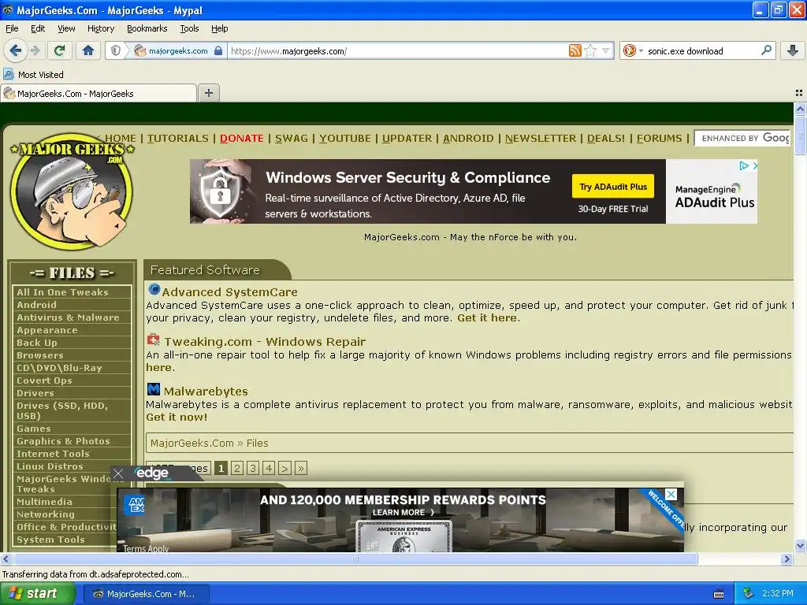The width and height of the screenshot is (807, 605).
Task: Close the American Express banner ad
Action: click(671, 495)
